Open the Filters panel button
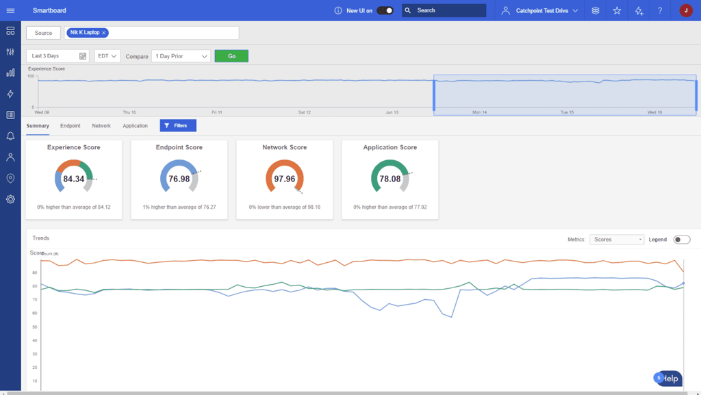This screenshot has width=701, height=395. (177, 126)
